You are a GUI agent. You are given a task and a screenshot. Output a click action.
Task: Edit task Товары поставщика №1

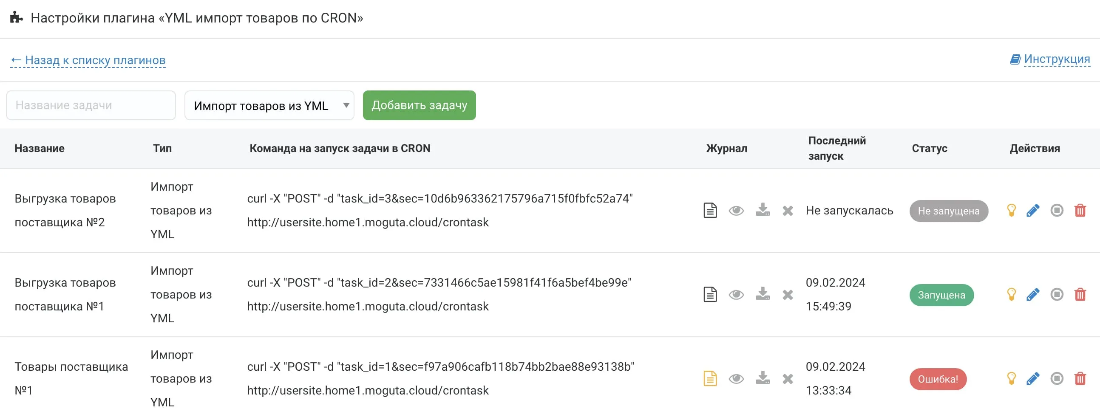coord(1033,378)
